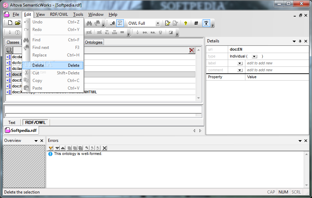Image resolution: width=312 pixels, height=198 pixels.
Task: Toggle the NS namespace imports icon
Action: [x=206, y=23]
